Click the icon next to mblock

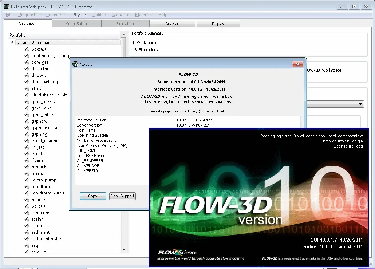point(27,167)
